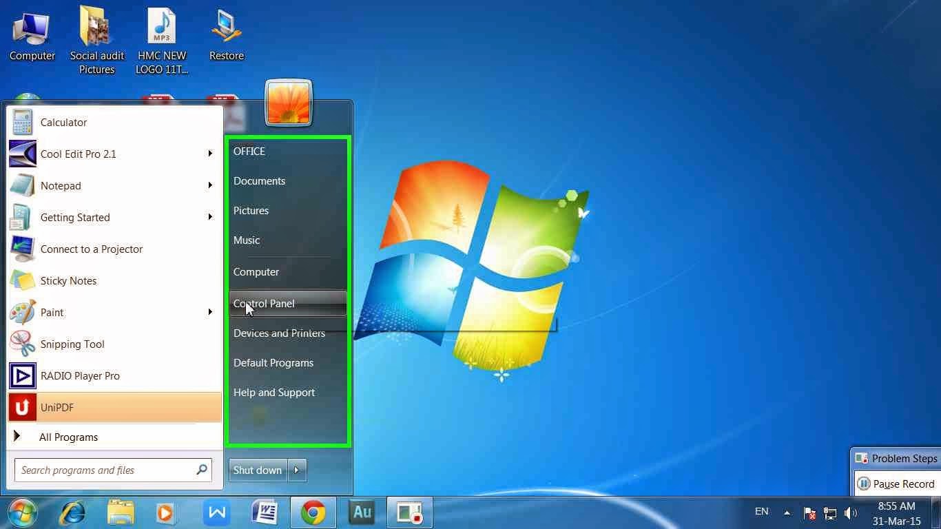Open the OFFICE user folder

pyautogui.click(x=288, y=152)
